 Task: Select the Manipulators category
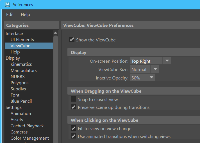click(x=24, y=71)
